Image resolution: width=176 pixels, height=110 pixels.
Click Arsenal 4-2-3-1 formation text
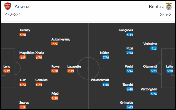tap(13, 15)
